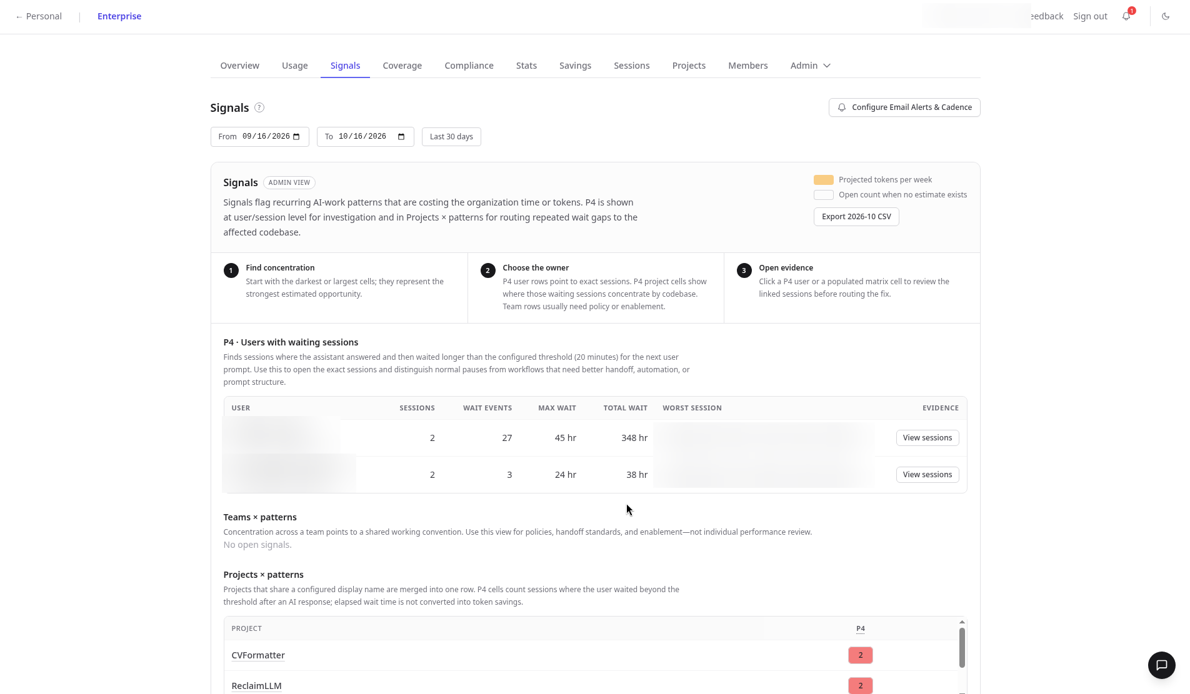
Task: Click the Max Wait column header
Action: (x=557, y=408)
